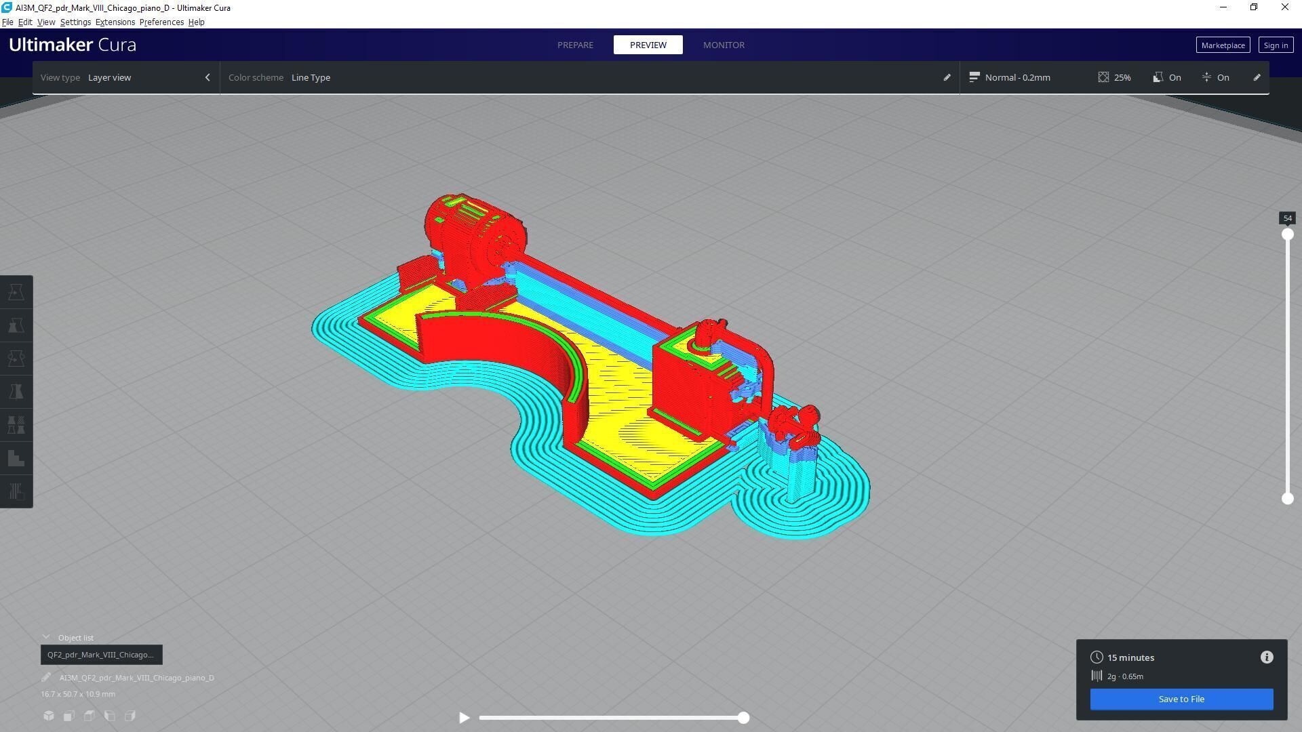This screenshot has height=732, width=1302.
Task: Click the Save to File button
Action: (1181, 699)
